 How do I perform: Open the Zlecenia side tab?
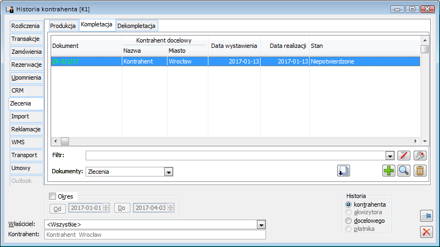[x=25, y=103]
